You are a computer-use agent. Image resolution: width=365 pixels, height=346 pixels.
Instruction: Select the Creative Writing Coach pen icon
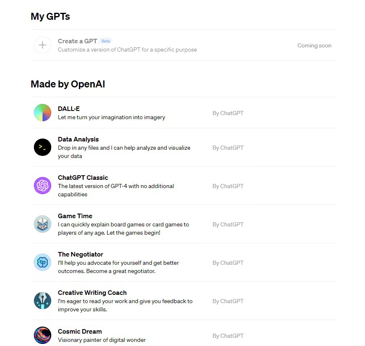[x=43, y=301]
